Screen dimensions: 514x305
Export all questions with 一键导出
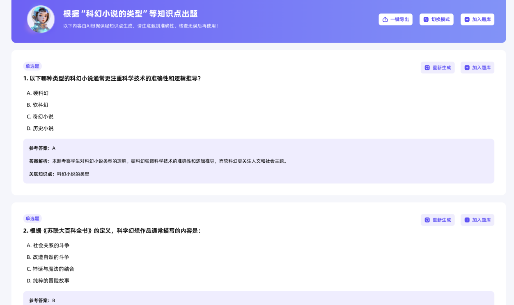click(395, 19)
